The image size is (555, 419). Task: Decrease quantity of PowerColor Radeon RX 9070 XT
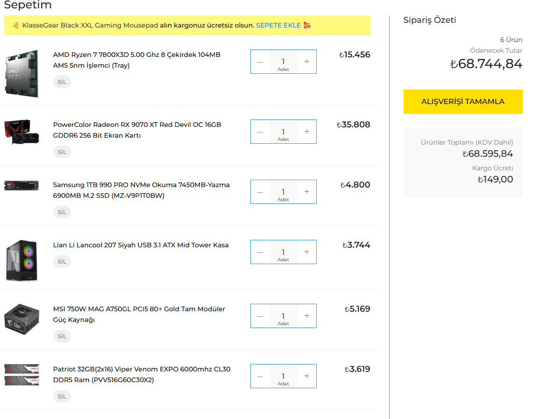(x=260, y=132)
